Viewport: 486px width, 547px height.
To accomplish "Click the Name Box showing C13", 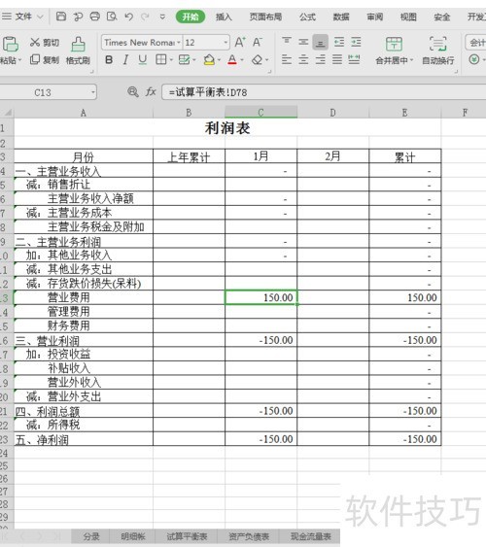I will [43, 92].
